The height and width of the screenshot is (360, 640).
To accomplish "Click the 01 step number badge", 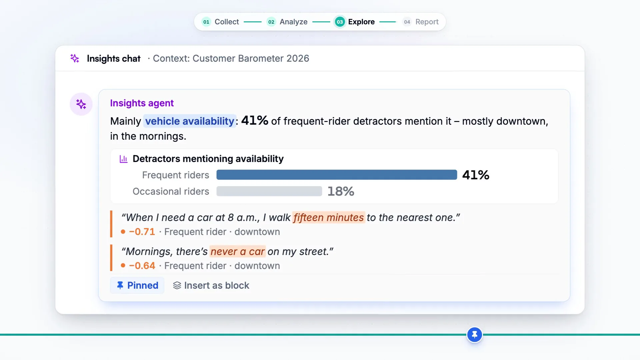I will click(206, 22).
